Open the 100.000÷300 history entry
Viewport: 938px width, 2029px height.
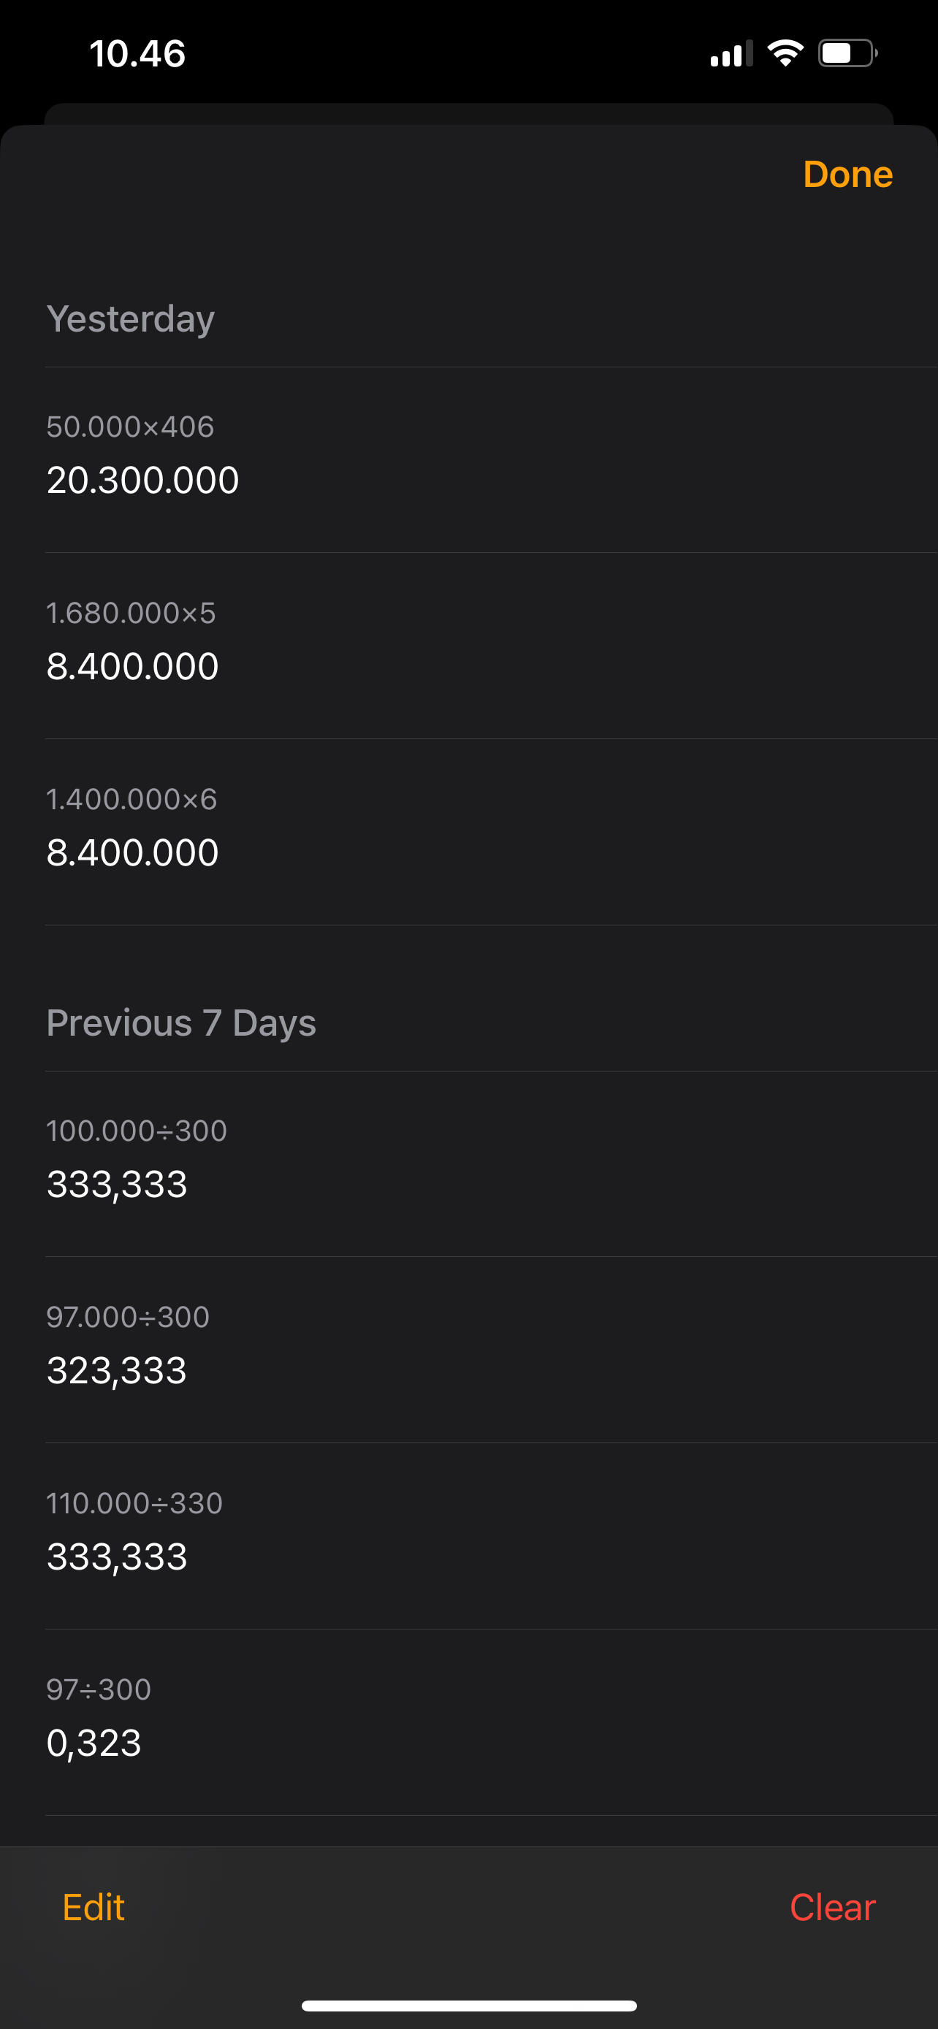(492, 1164)
